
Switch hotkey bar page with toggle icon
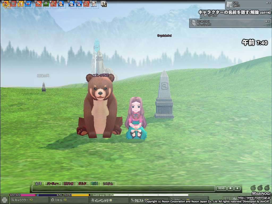104,4
